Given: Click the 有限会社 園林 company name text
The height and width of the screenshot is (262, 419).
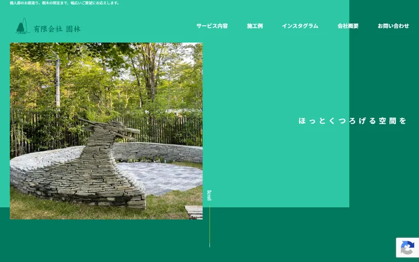Looking at the screenshot, I should (x=57, y=29).
